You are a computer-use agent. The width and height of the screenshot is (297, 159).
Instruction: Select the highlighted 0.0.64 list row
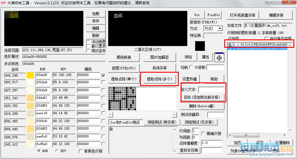[x=258, y=48]
